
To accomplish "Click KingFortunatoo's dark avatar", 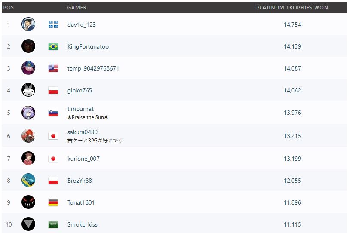I will point(28,46).
